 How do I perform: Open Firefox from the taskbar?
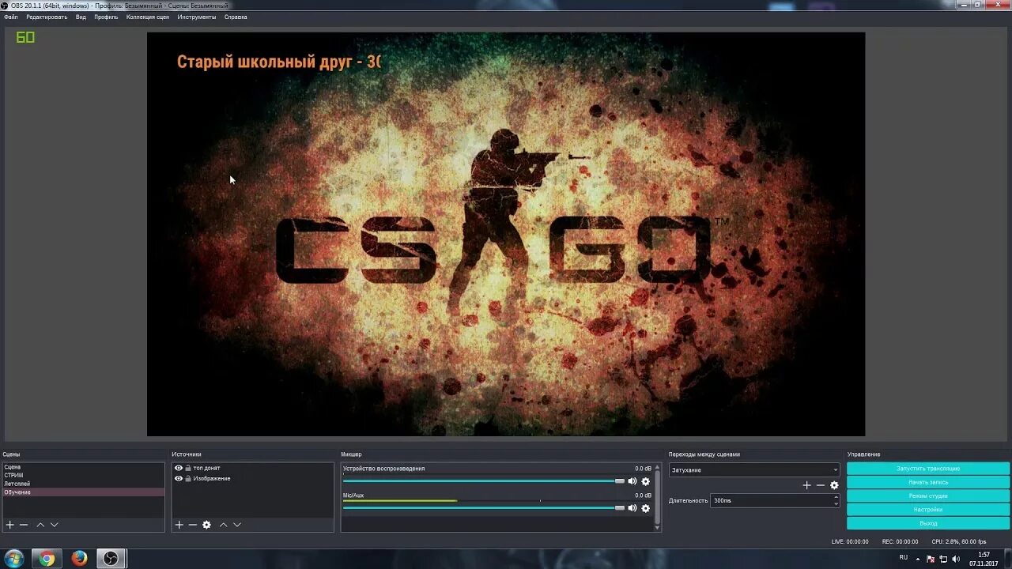click(79, 559)
